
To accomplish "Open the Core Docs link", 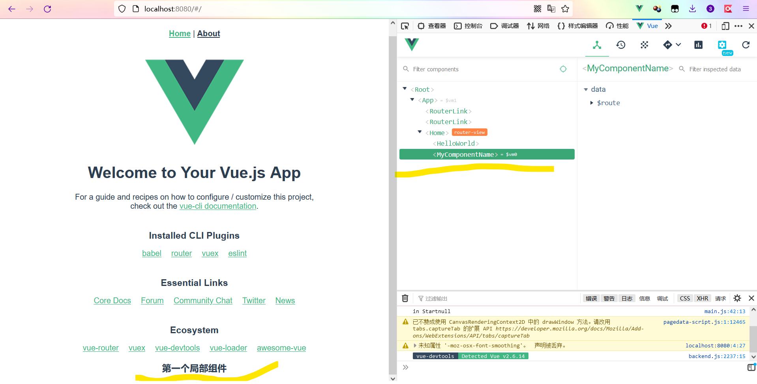I will 112,301.
